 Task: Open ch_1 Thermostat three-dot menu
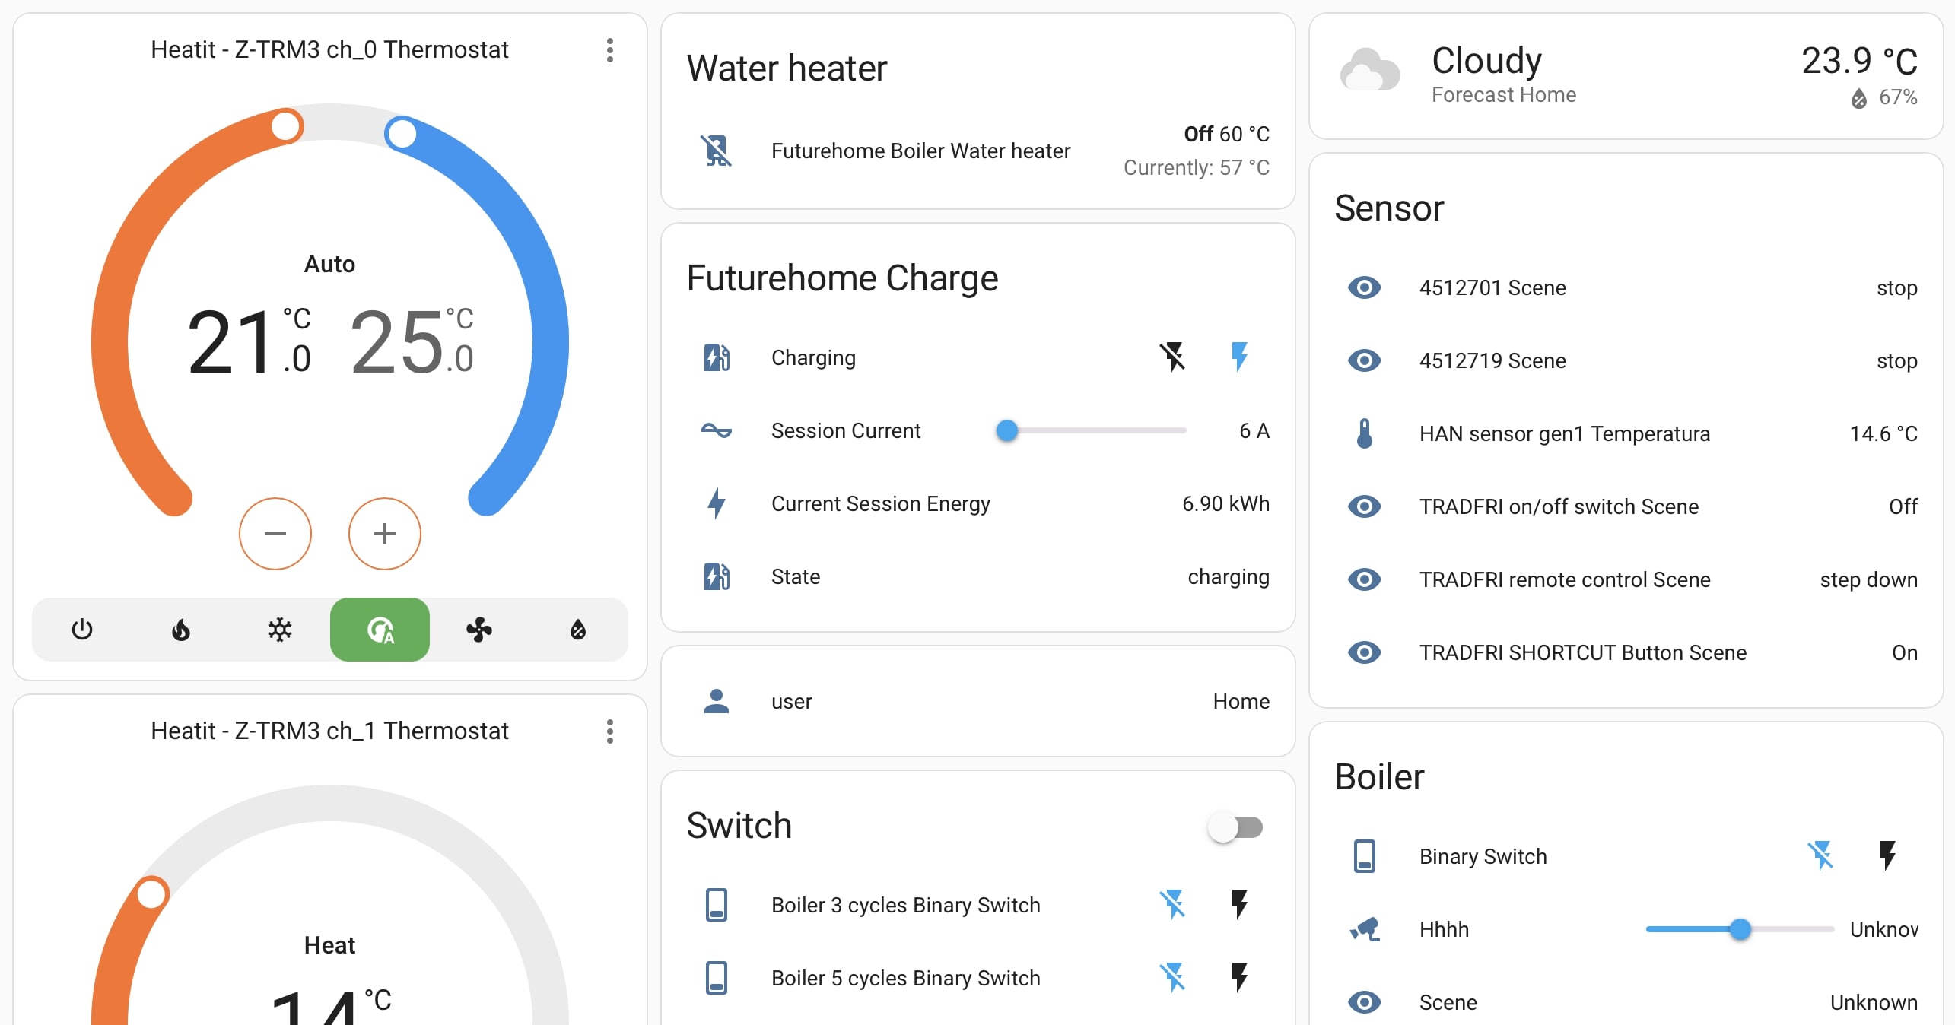609,731
